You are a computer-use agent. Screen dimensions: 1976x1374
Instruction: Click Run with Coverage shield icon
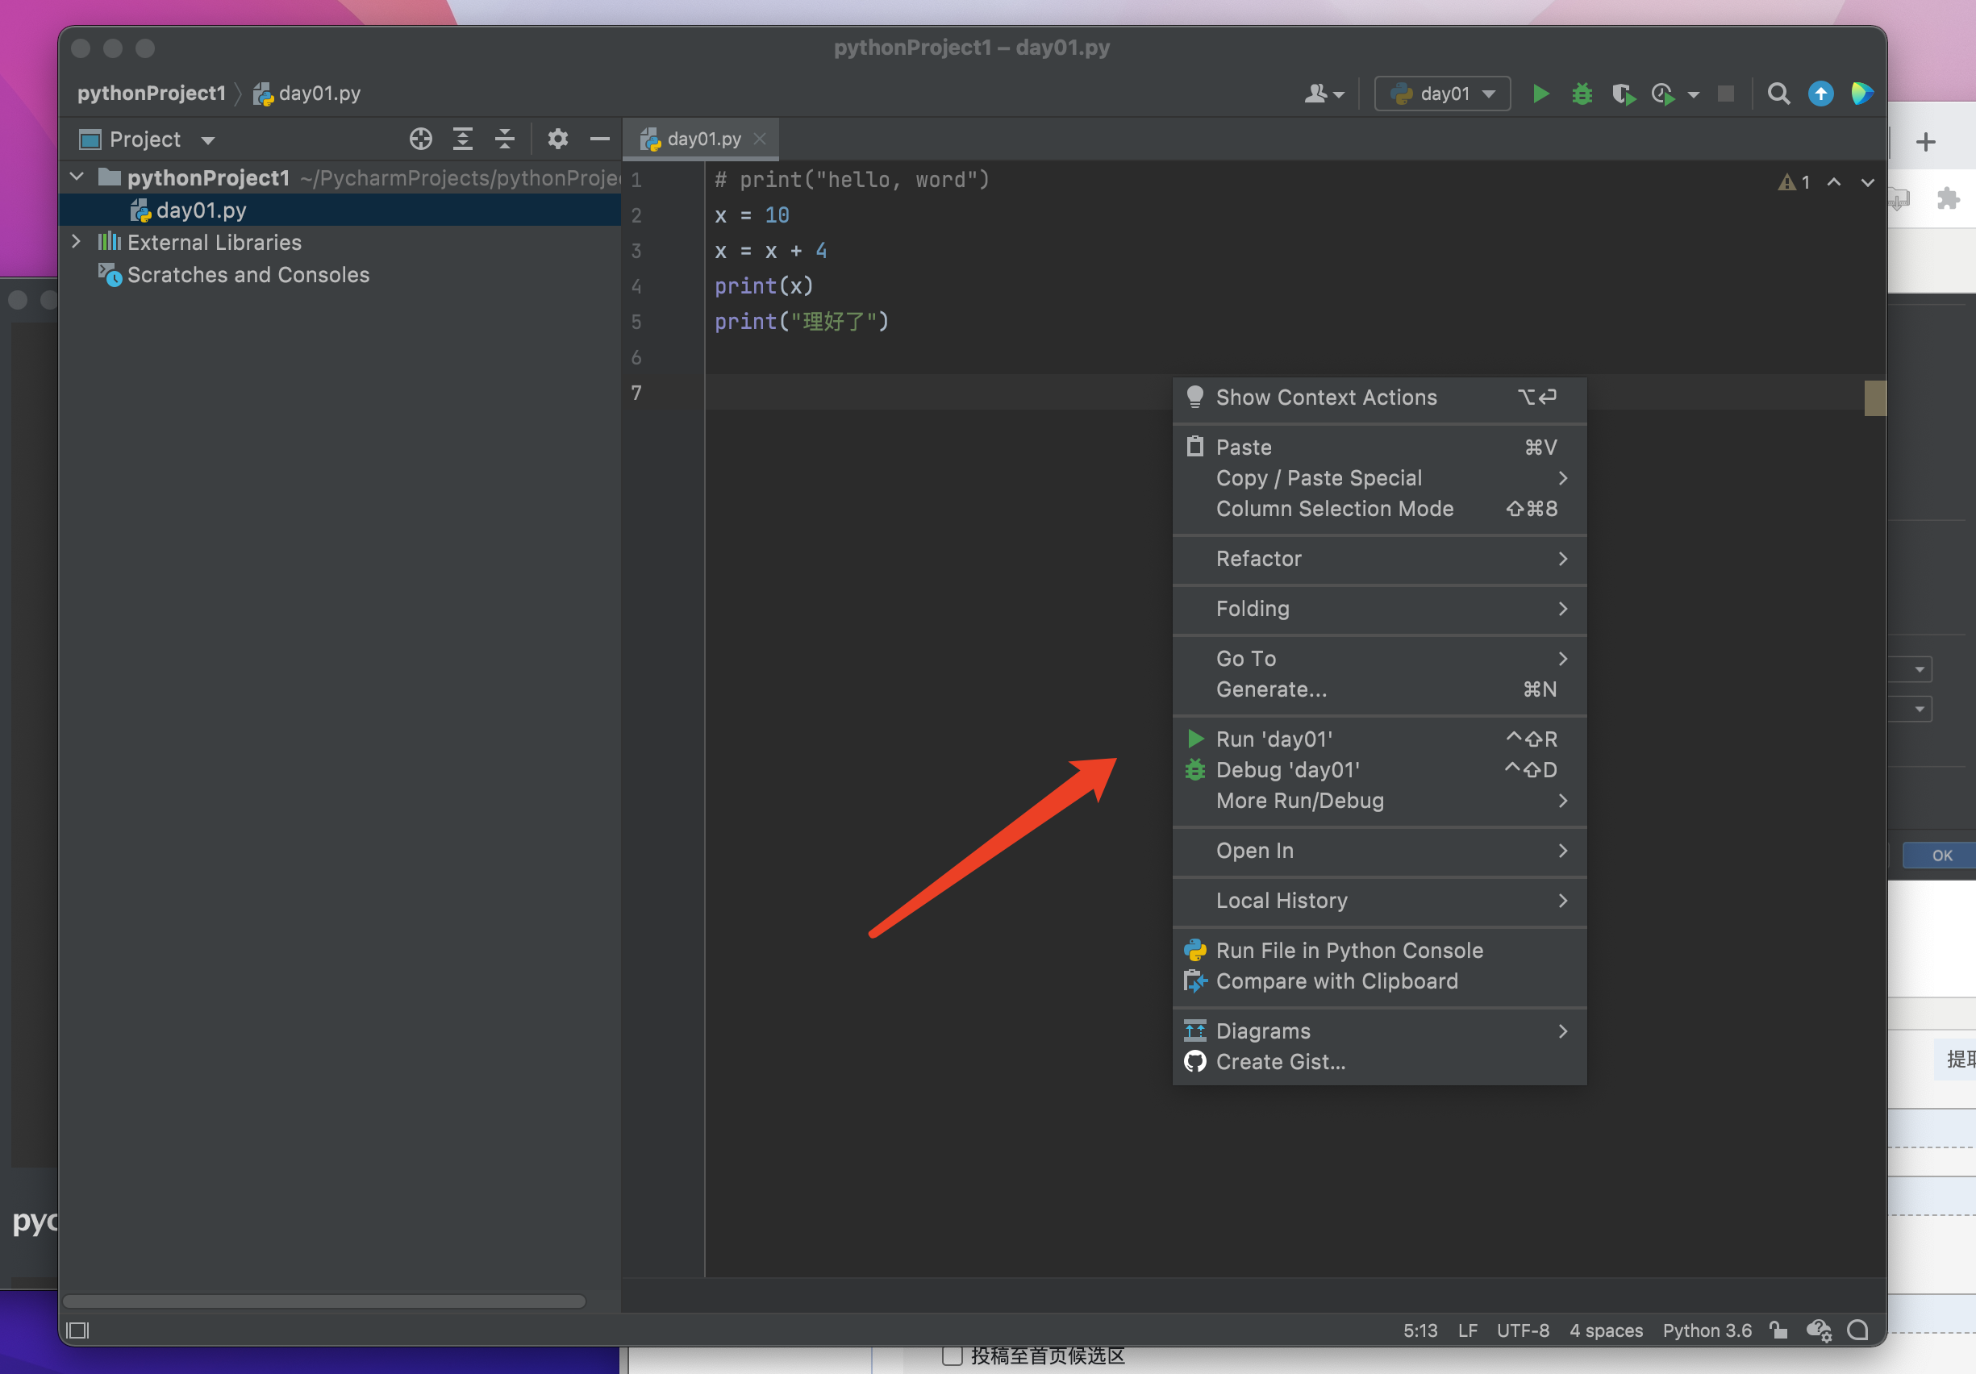pyautogui.click(x=1623, y=94)
